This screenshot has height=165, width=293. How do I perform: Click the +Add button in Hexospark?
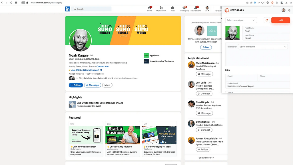tap(280, 20)
